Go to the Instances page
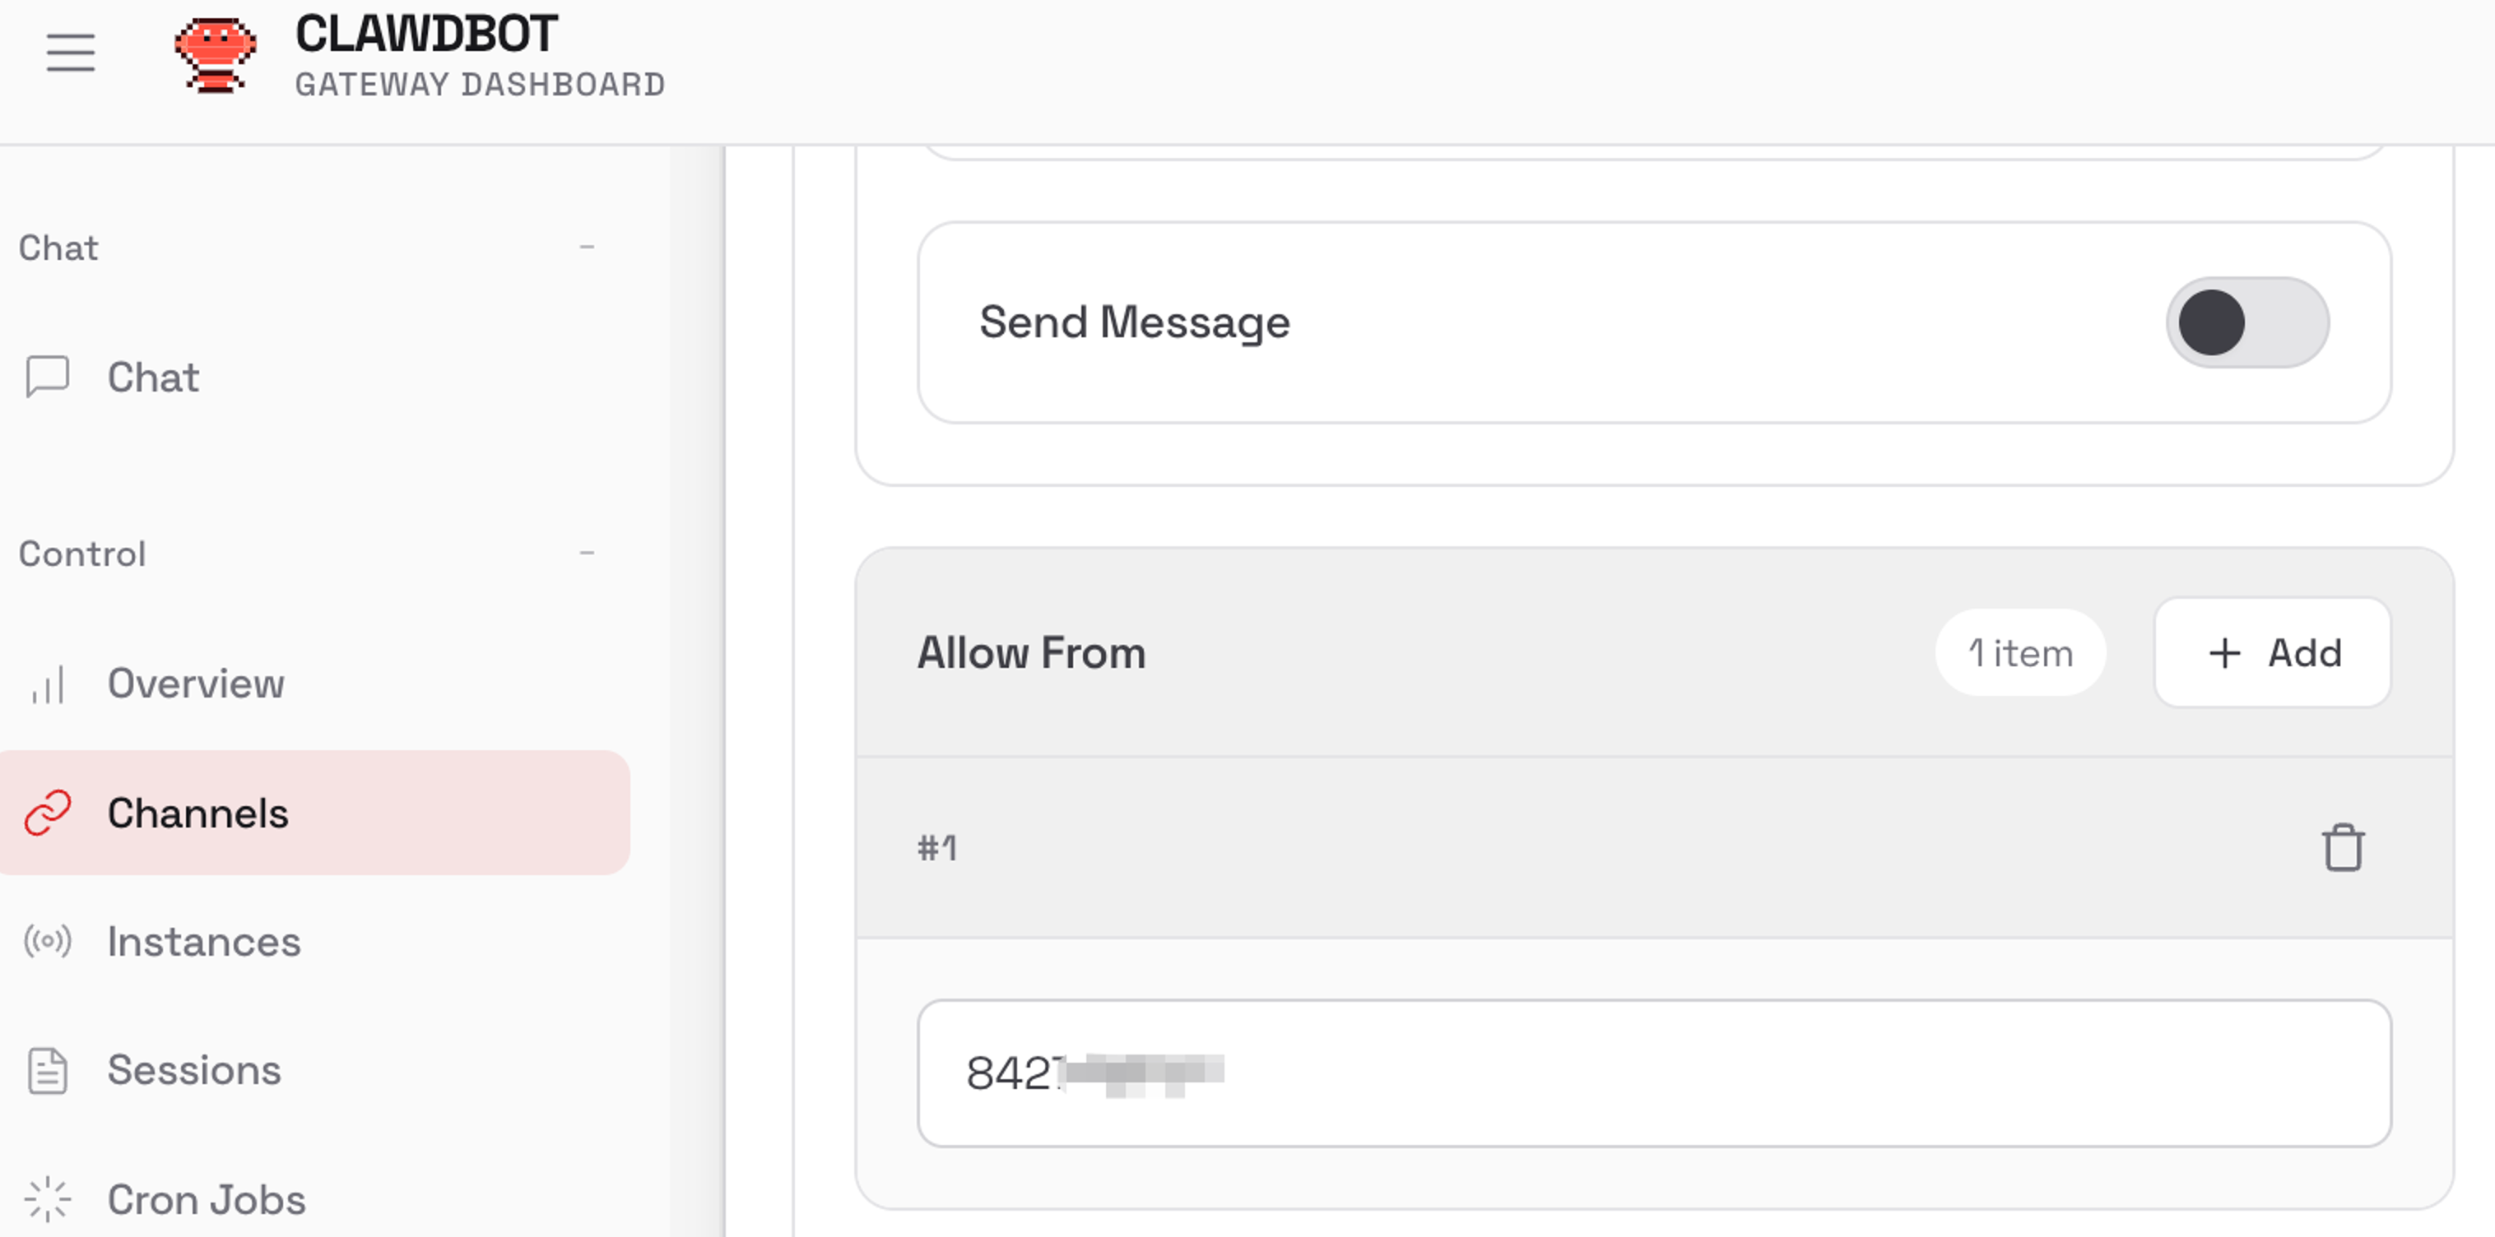The height and width of the screenshot is (1237, 2495). click(203, 941)
